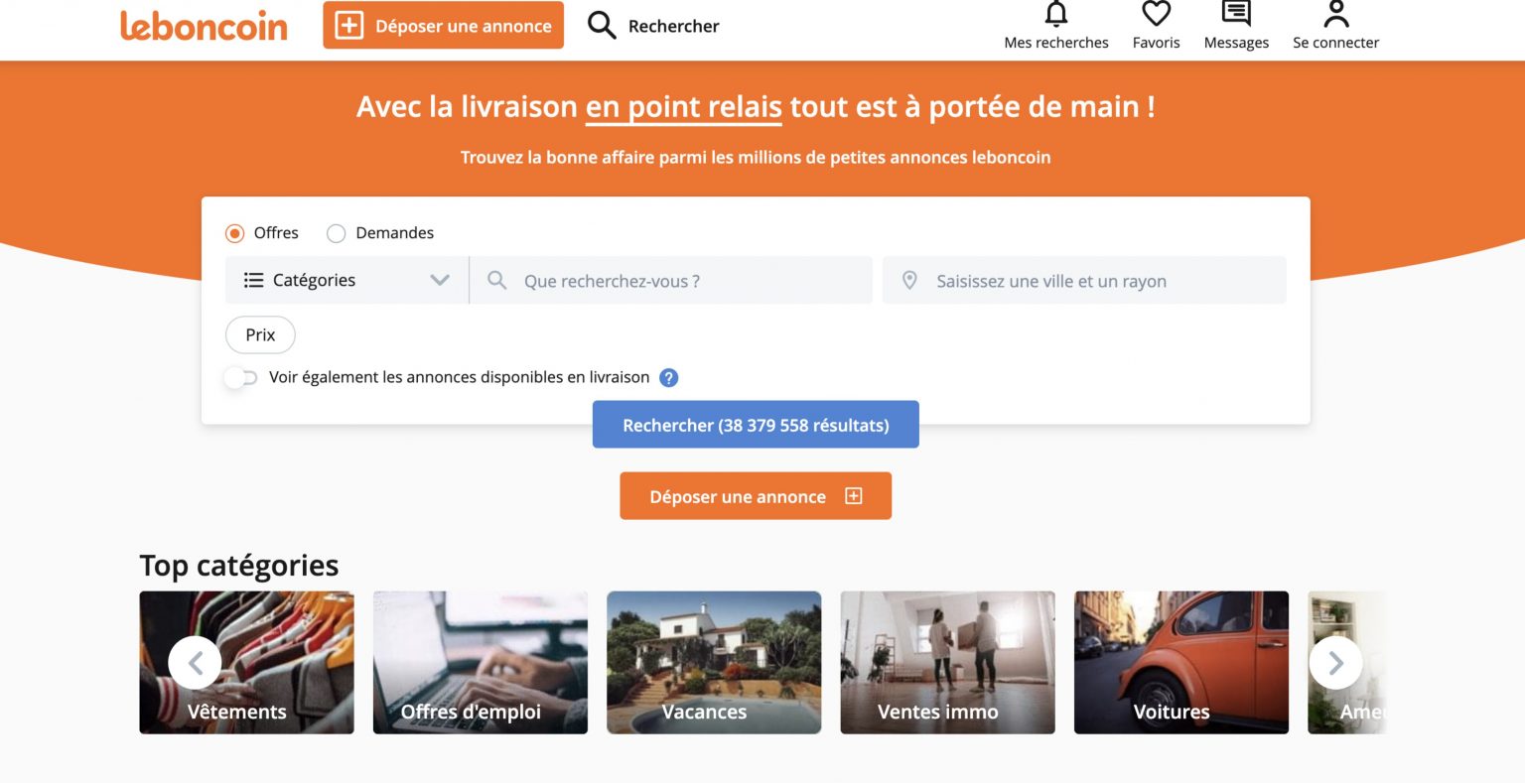Click the plus icon in the lower Déposer une annonce button
The height and width of the screenshot is (783, 1525).
853,496
